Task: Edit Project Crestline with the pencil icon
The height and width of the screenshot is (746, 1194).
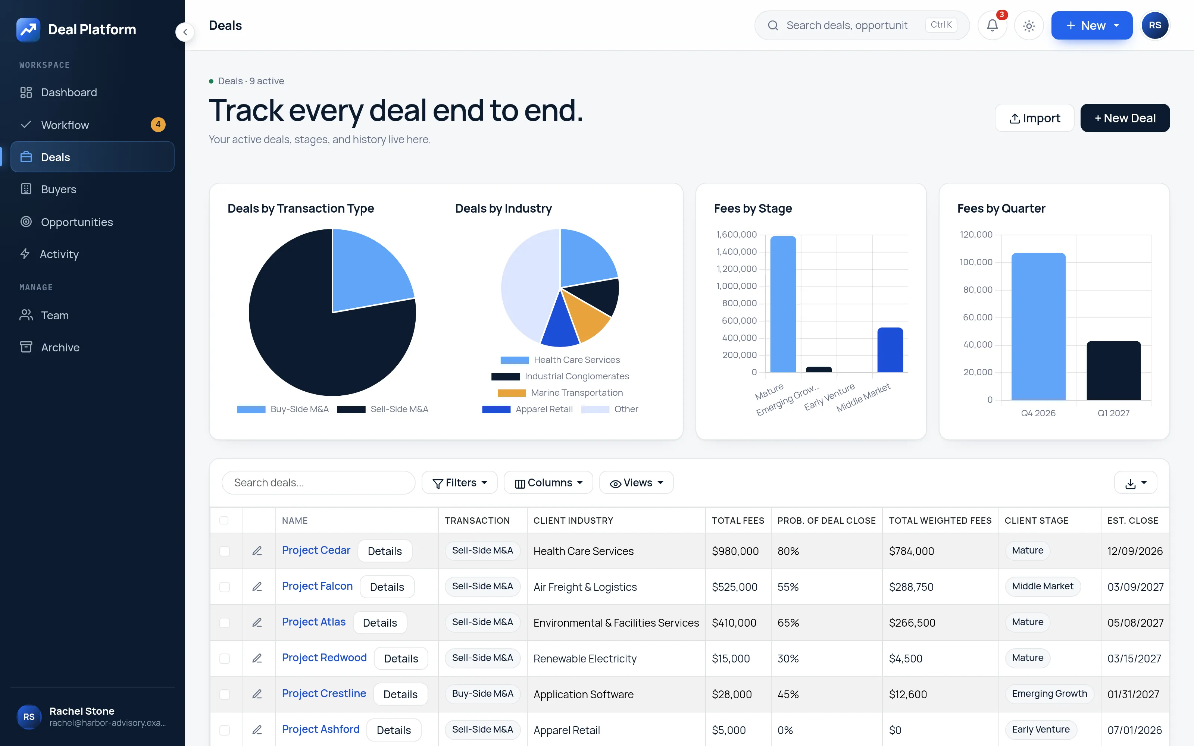Action: click(257, 694)
